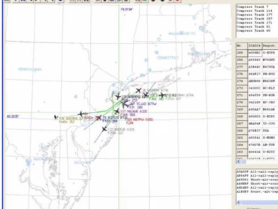The height and width of the screenshot is (209, 278).
Task: Select the red aircraft icon labeled 79 B738
Action: coord(99,117)
